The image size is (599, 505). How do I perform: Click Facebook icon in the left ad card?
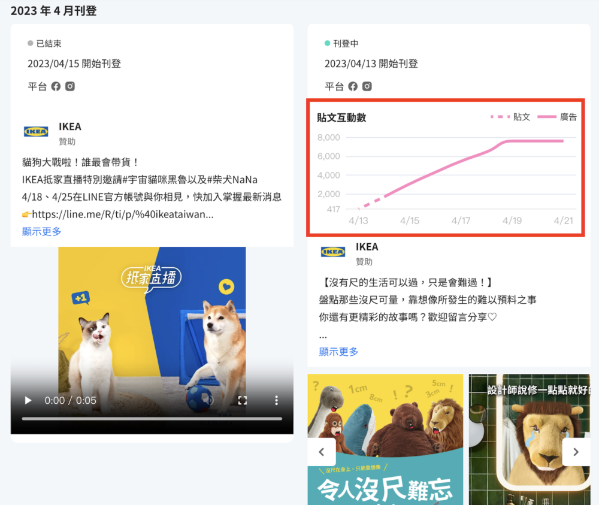(x=56, y=86)
